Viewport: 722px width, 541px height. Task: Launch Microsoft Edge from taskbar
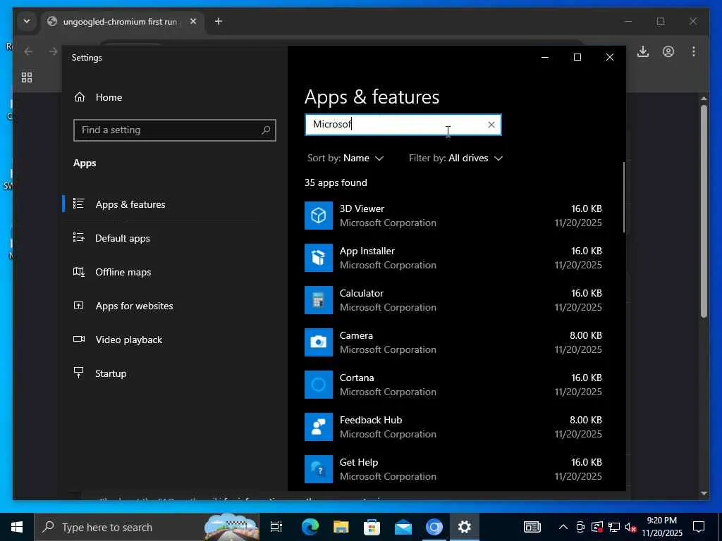click(x=310, y=527)
